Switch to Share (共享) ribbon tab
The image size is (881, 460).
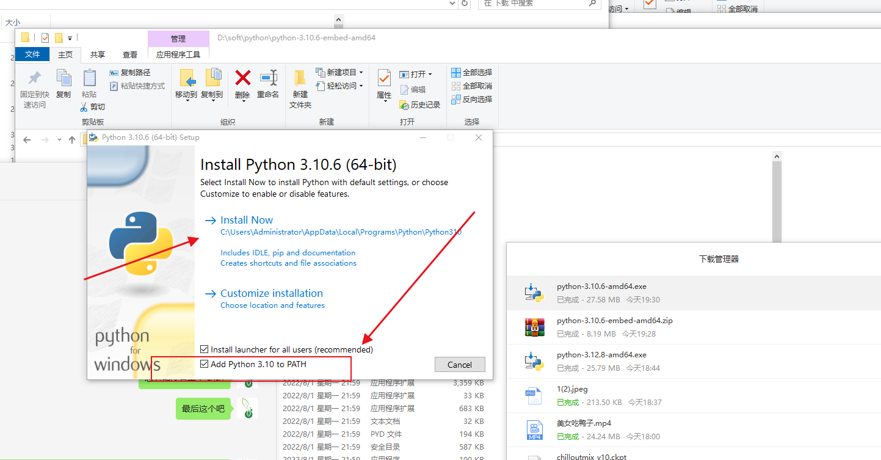(98, 54)
